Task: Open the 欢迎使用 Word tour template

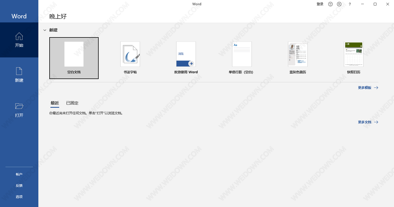Action: tap(186, 58)
